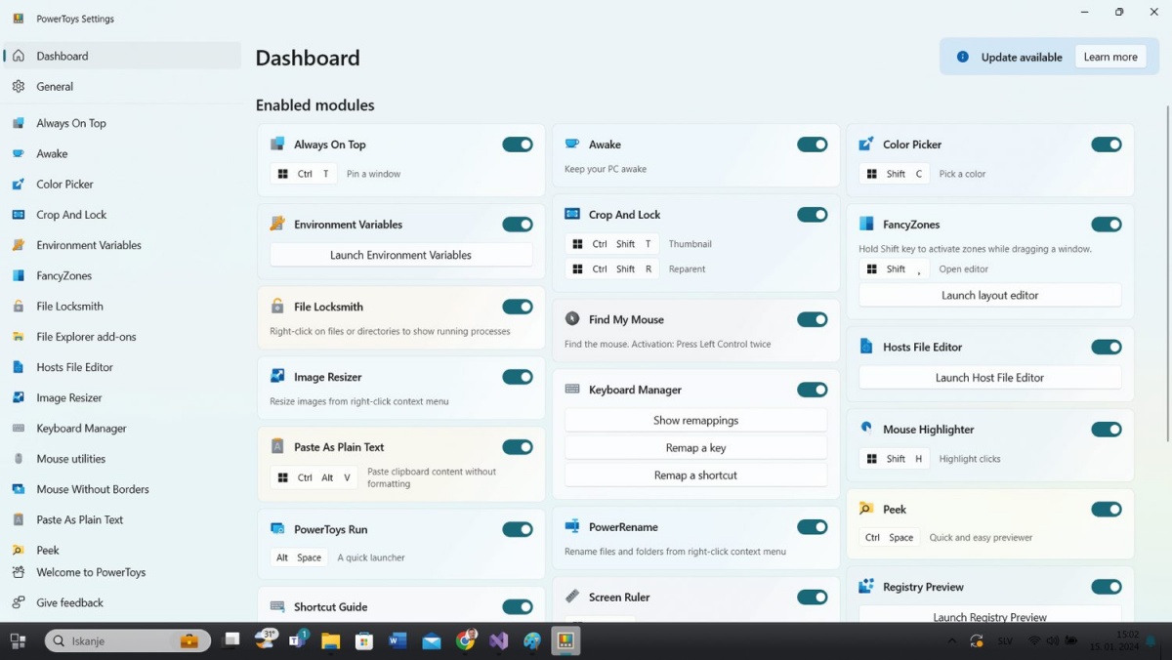Click the Screen Ruler card icon
1172x660 pixels.
572,597
